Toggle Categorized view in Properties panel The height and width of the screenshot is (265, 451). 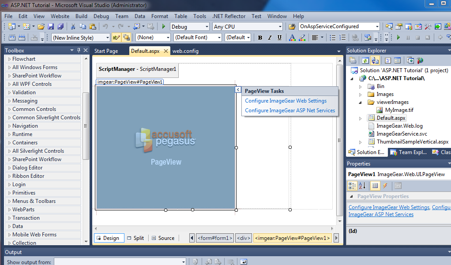pos(352,186)
